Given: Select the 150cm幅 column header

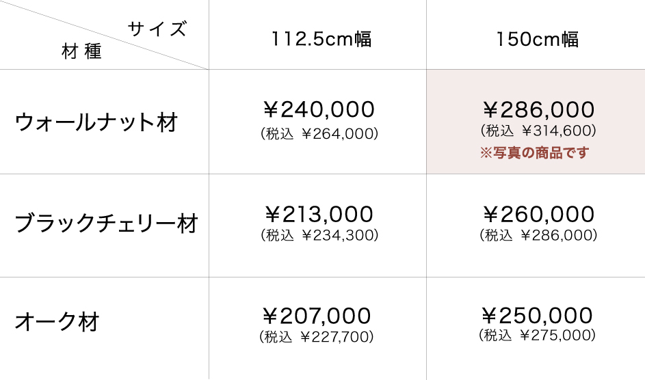Looking at the screenshot, I should point(537,39).
